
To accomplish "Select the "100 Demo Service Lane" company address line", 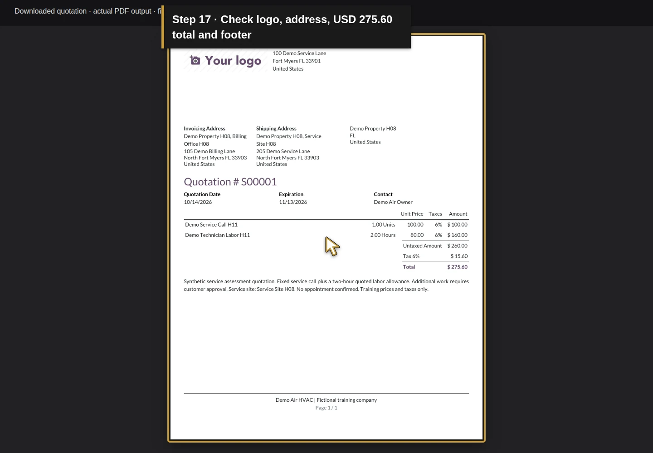I will [x=299, y=53].
